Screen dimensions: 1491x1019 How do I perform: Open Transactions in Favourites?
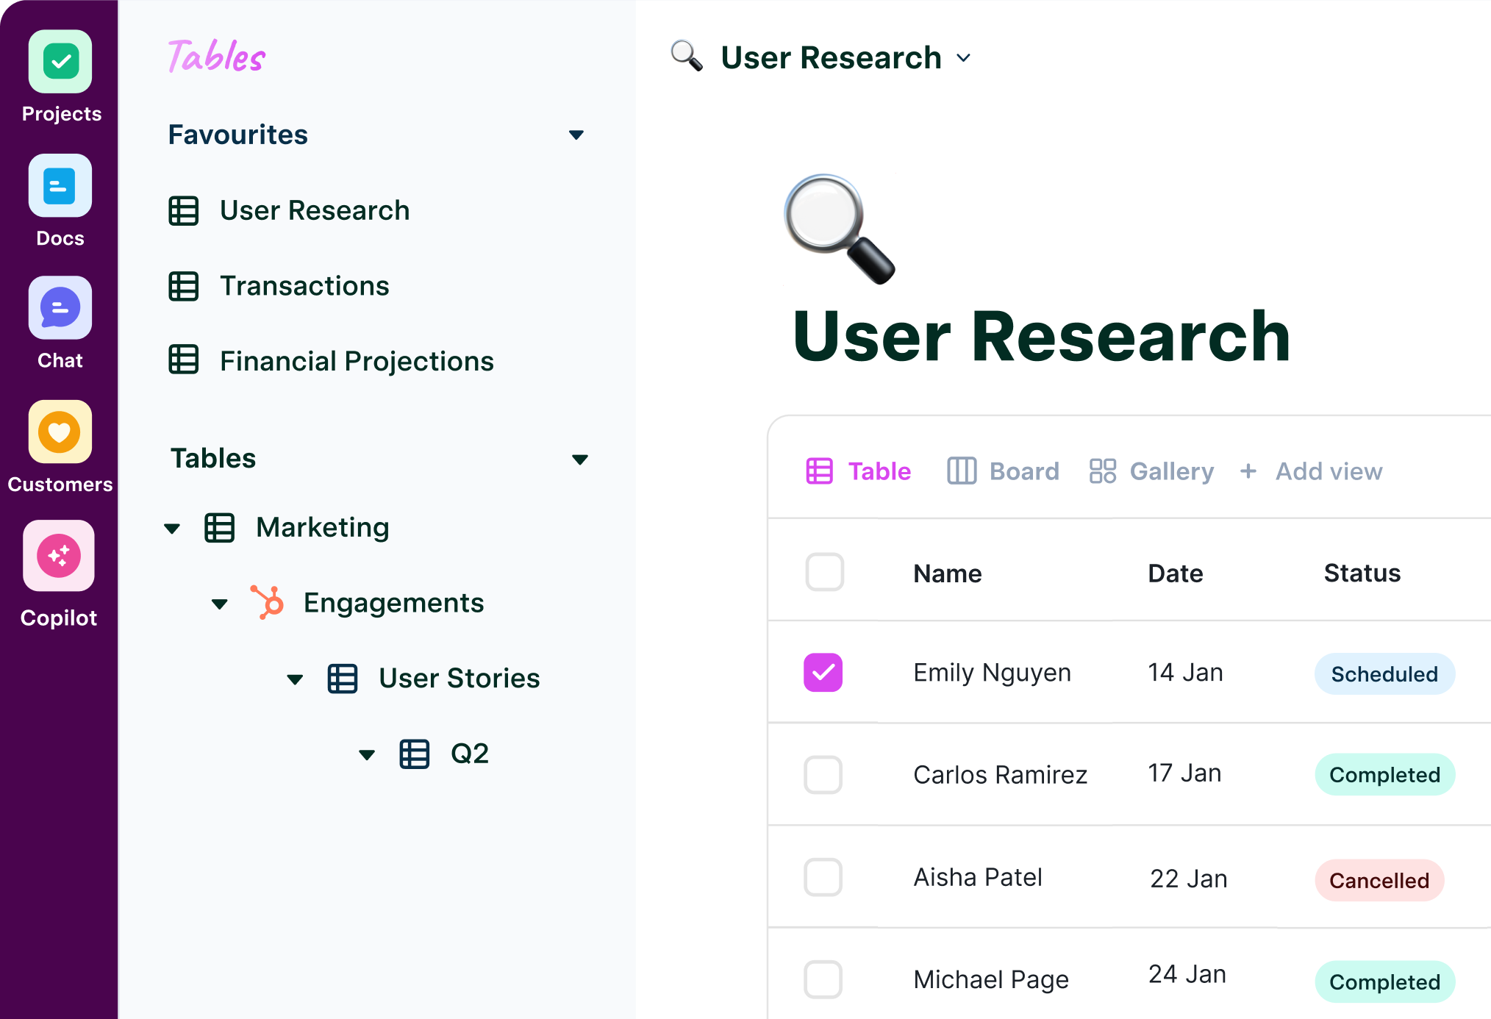304,286
